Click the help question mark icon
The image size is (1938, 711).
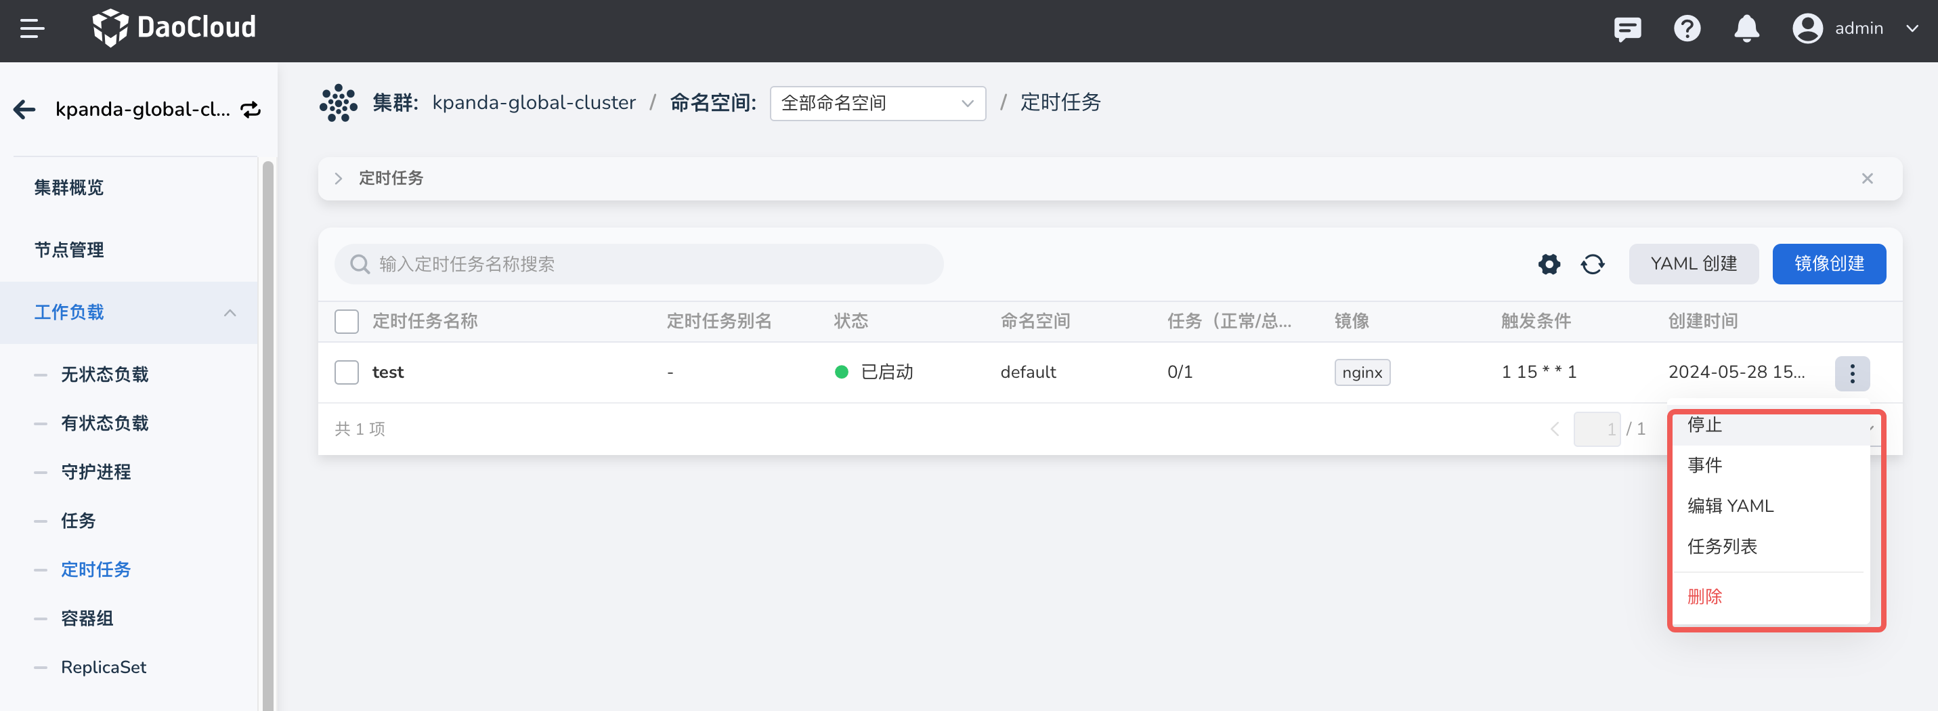(x=1687, y=28)
